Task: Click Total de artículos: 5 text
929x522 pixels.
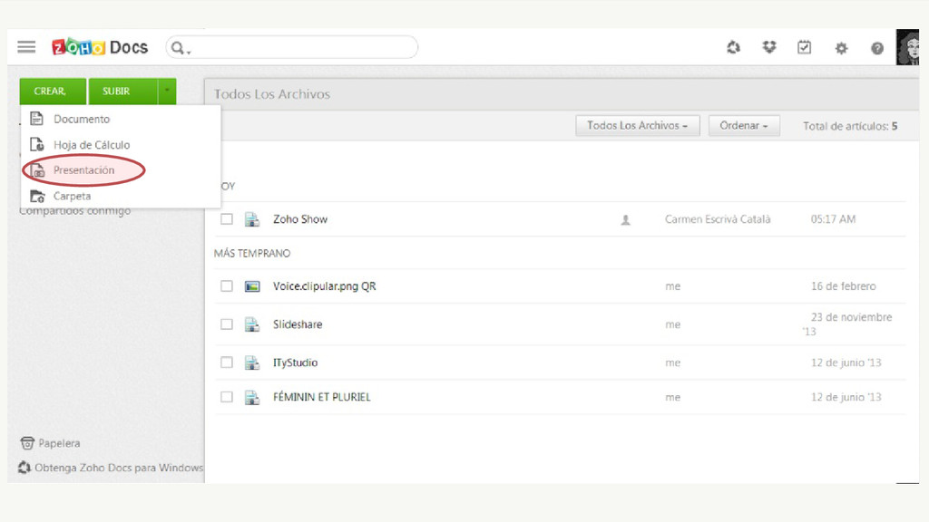Action: 849,126
